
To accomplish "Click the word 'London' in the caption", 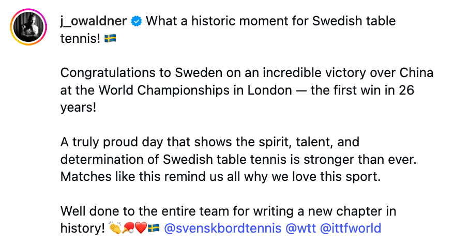I will point(269,90).
